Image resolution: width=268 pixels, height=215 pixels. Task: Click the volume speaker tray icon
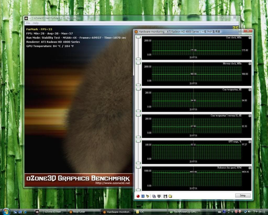(249, 212)
